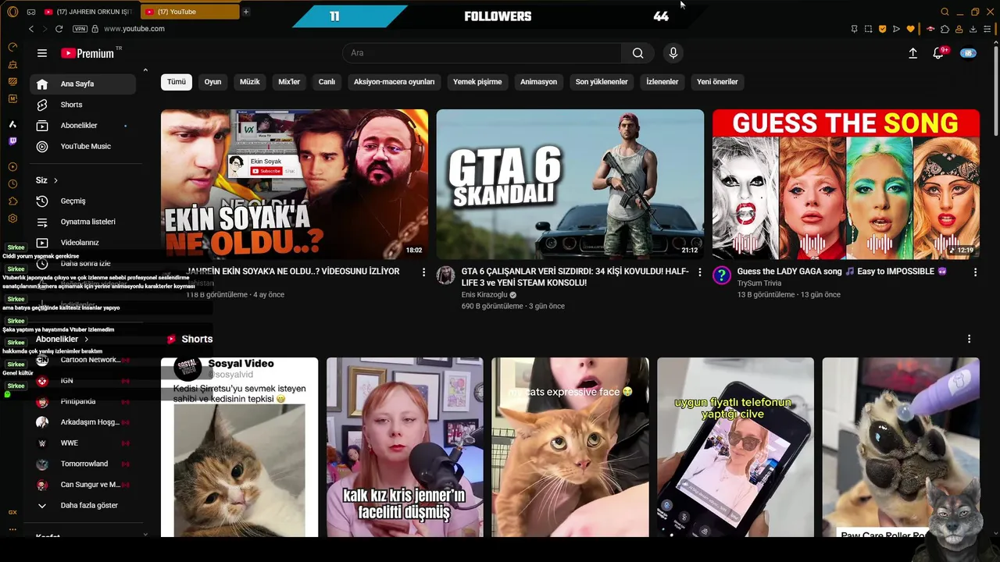The width and height of the screenshot is (1000, 562).
Task: Open Enis Kirazoglu channel link
Action: [484, 295]
